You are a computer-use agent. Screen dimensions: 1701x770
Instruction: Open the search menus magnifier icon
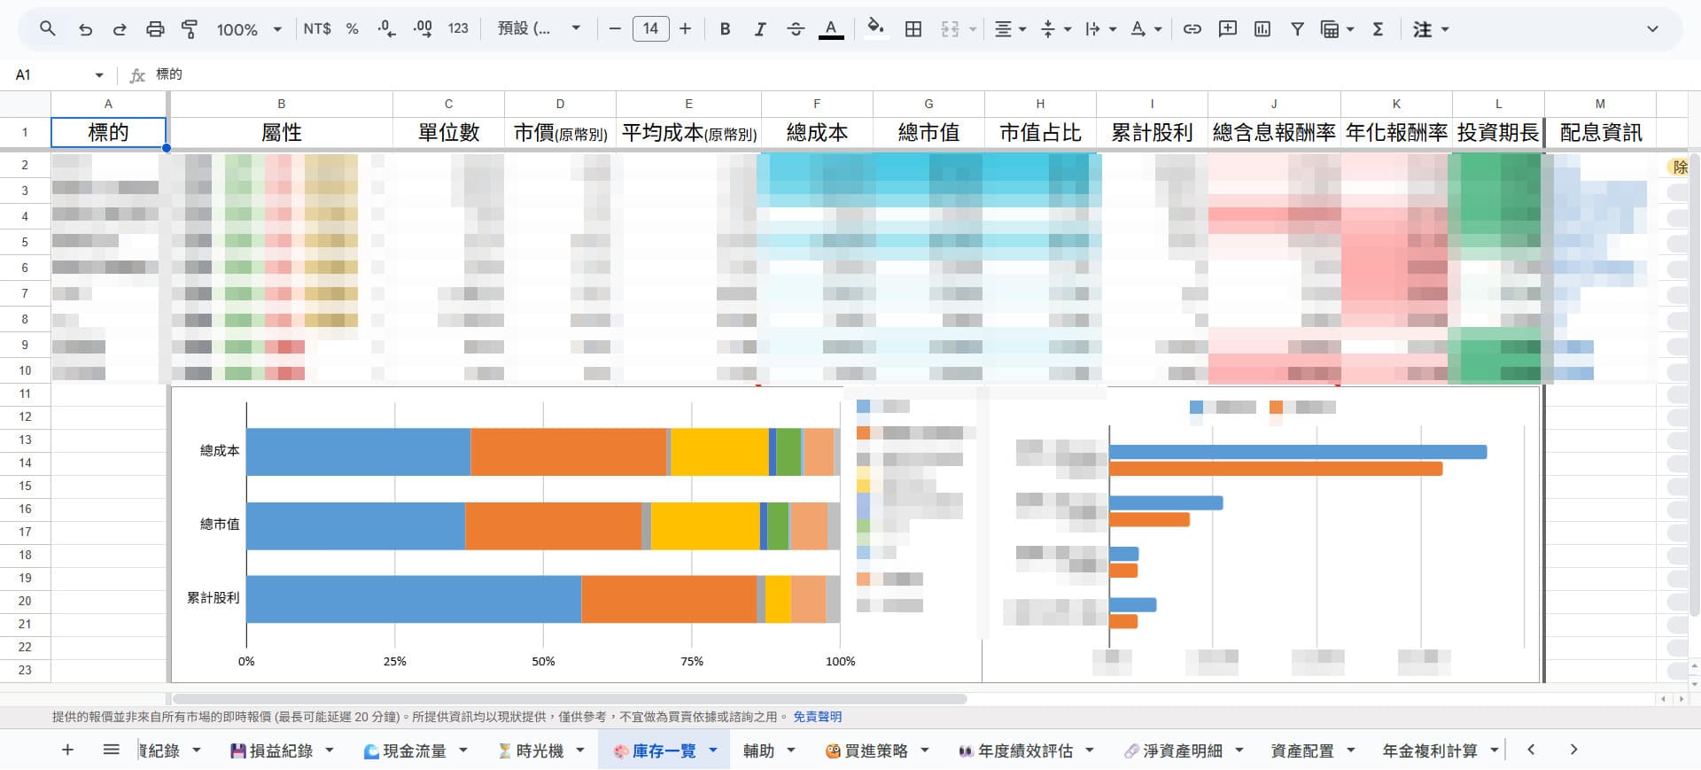click(x=48, y=29)
